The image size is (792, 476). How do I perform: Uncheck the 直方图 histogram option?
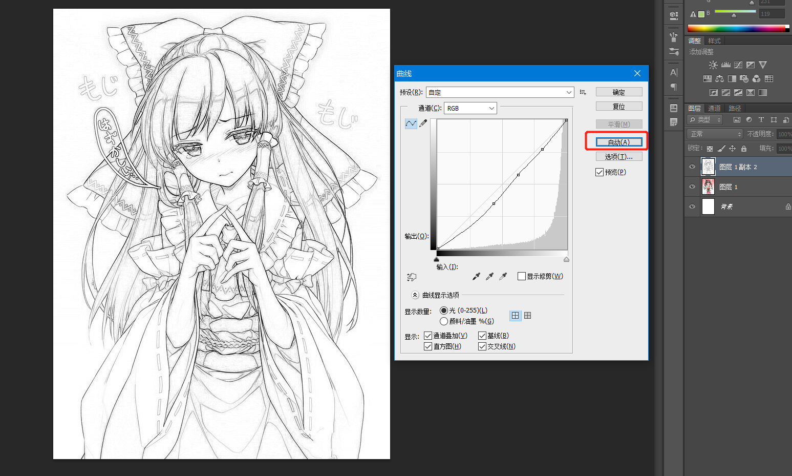[x=428, y=346]
